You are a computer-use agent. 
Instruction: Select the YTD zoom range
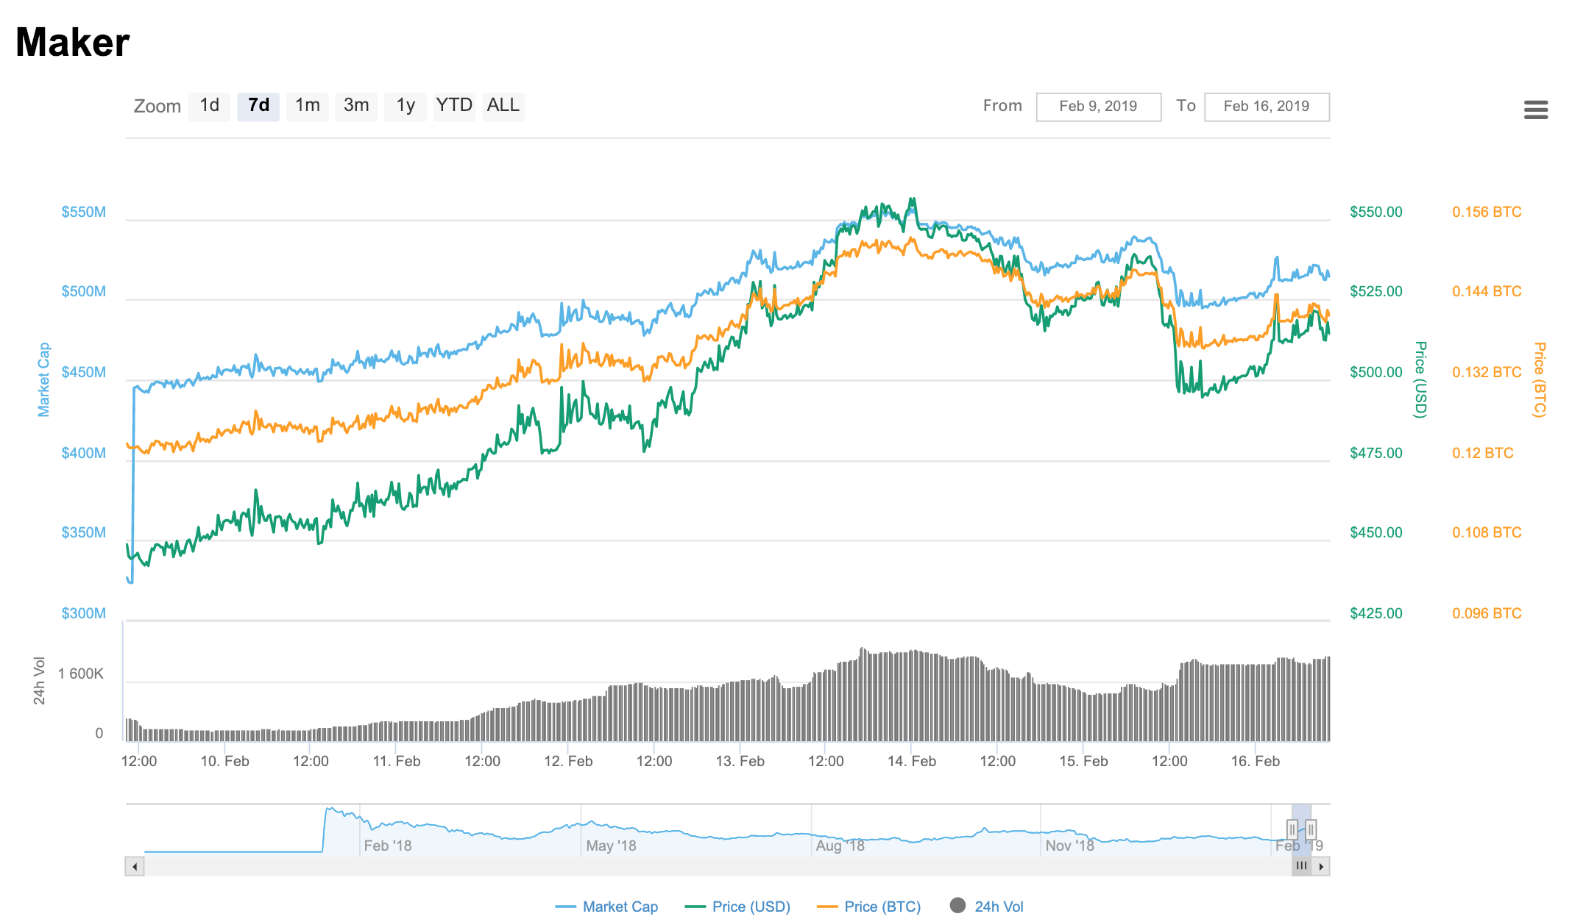(454, 106)
